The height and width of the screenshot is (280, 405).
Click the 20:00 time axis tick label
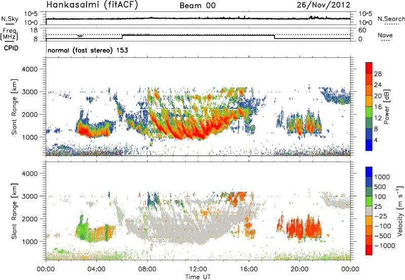pos(299,269)
